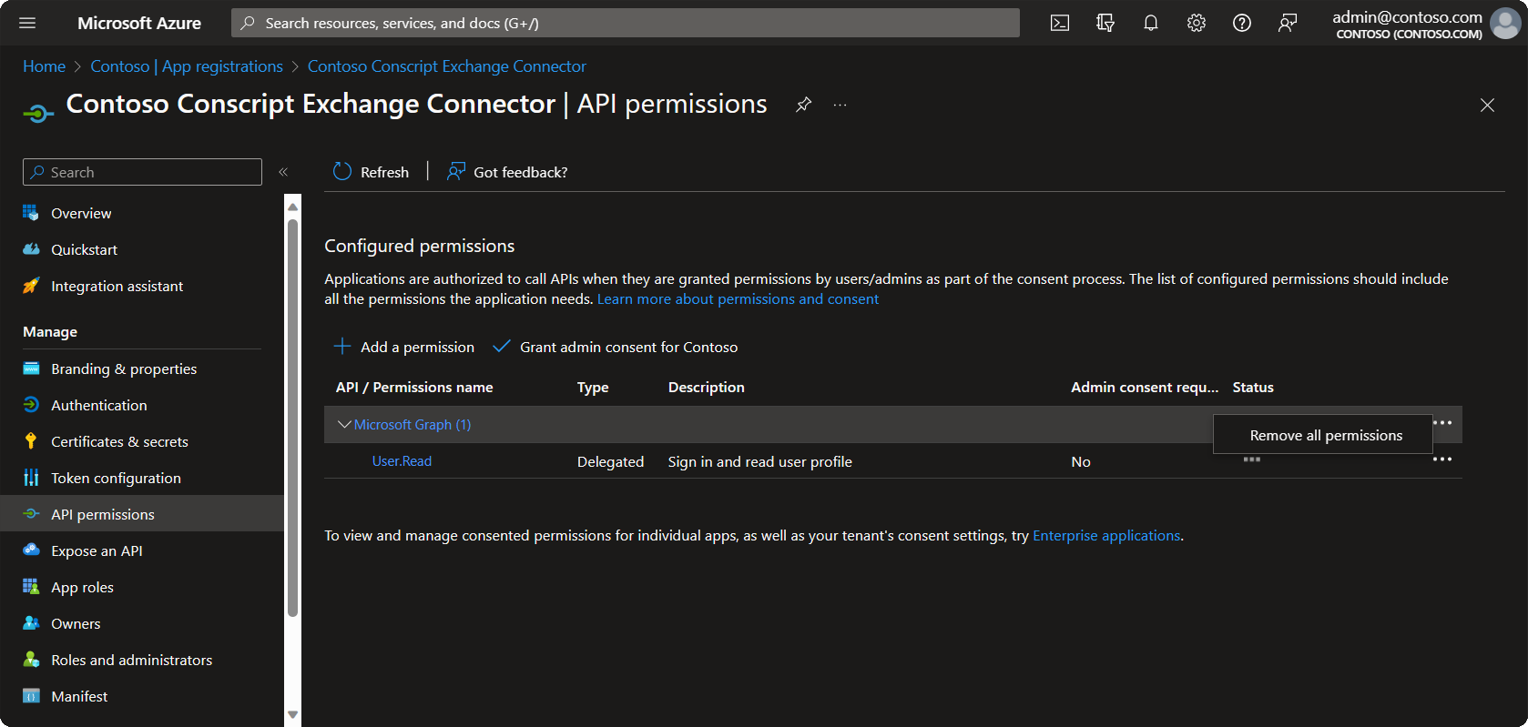Open Overview in the sidebar

(81, 213)
